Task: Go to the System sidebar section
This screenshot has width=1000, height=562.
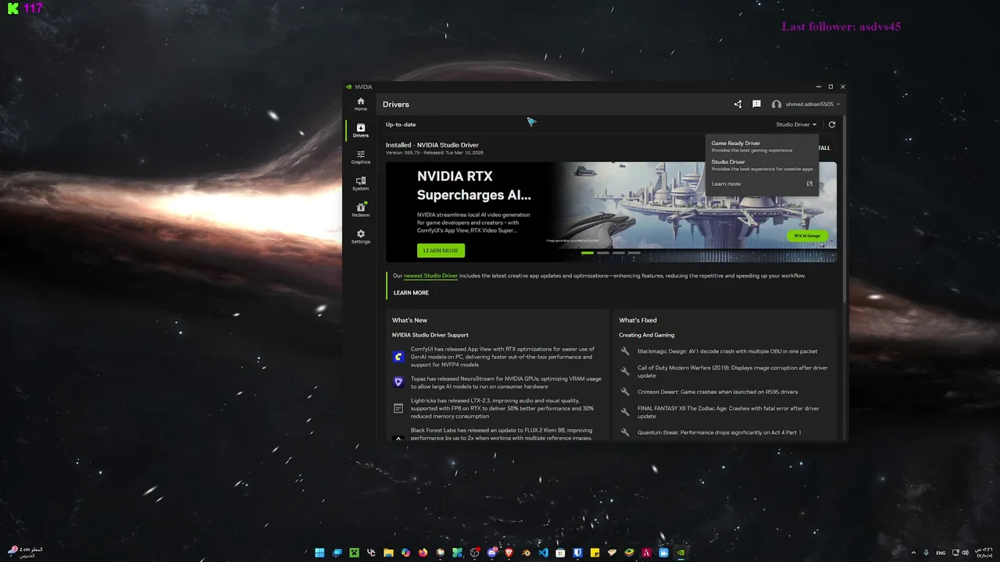Action: 360,183
